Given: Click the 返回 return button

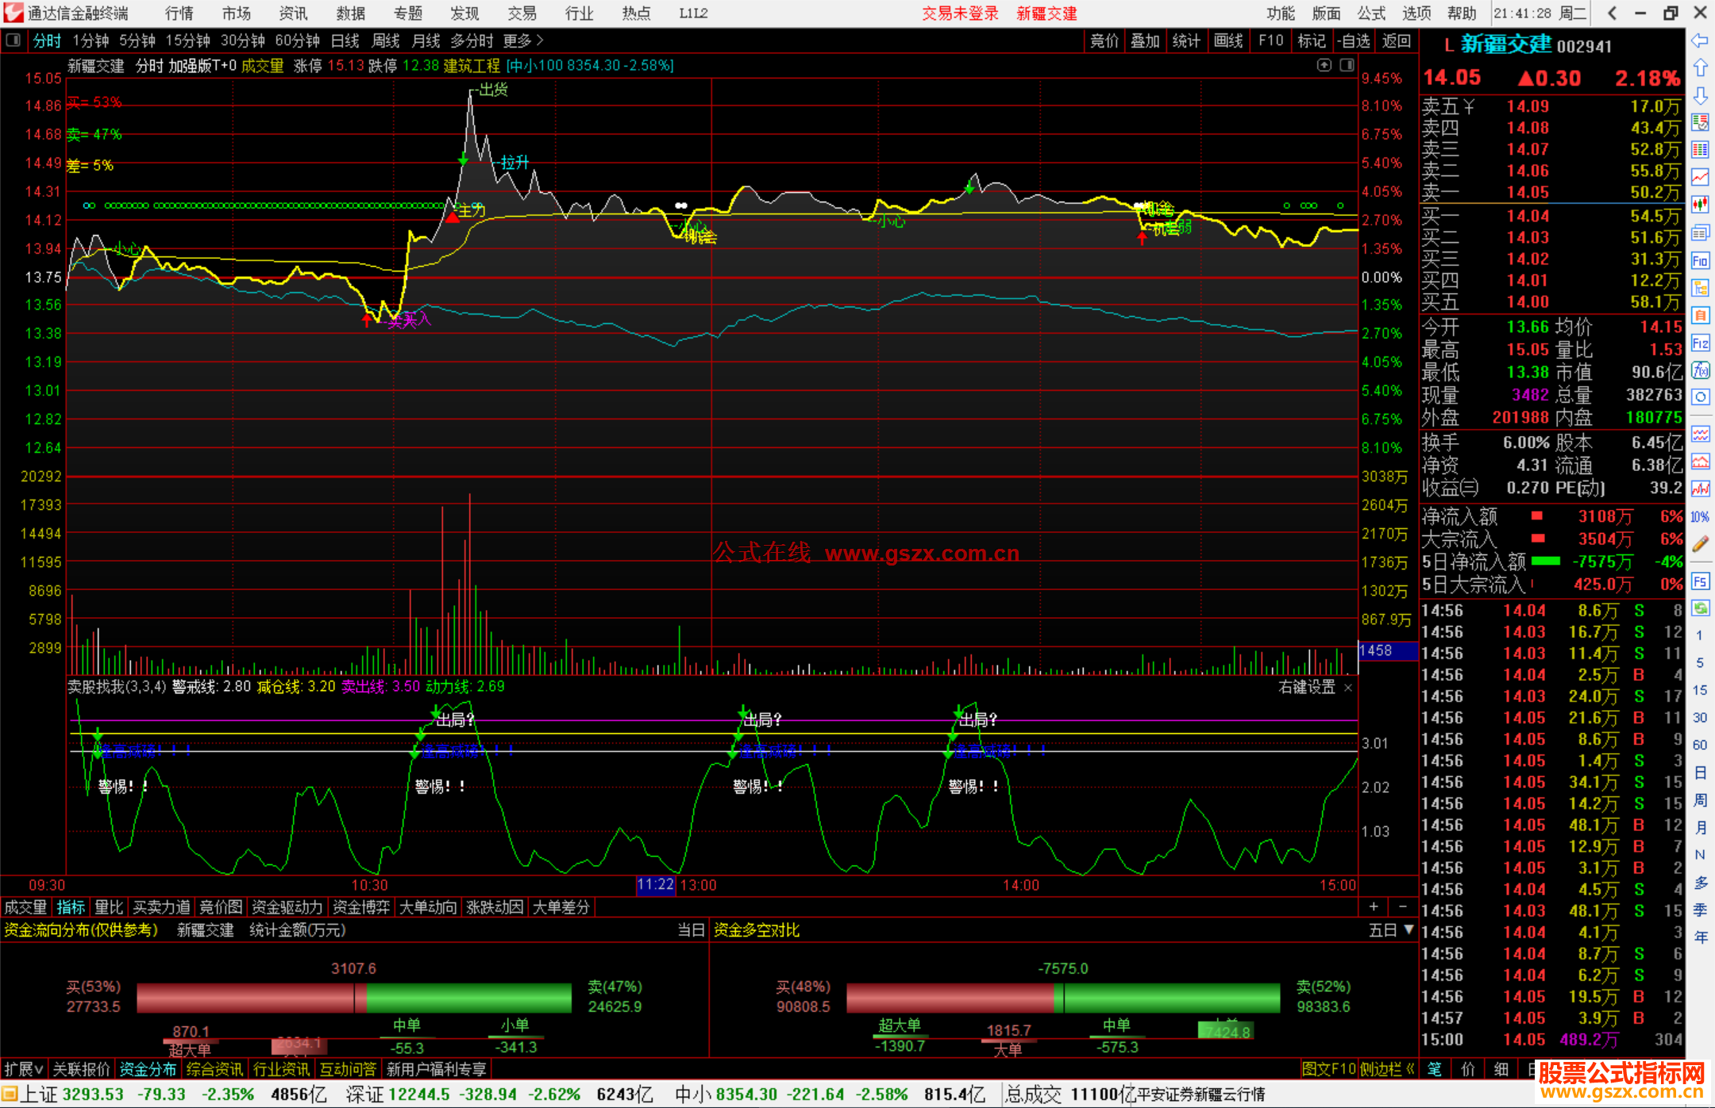Looking at the screenshot, I should click(x=1396, y=41).
